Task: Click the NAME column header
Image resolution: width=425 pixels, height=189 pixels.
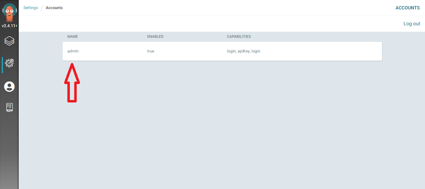Action: tap(73, 37)
